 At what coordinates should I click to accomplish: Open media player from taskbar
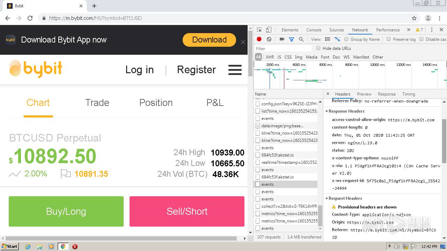[x=51, y=246]
